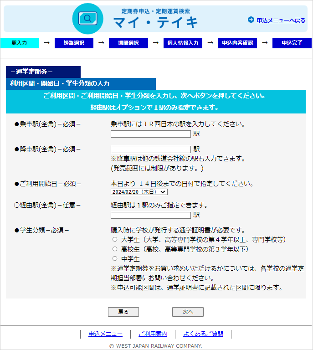Screen dimensions: 313x350
Task: Pick the 中学生 radio option
Action: pyautogui.click(x=115, y=258)
